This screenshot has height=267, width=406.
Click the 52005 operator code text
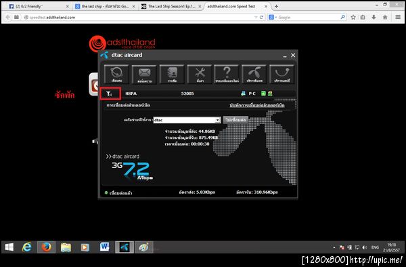pyautogui.click(x=187, y=94)
